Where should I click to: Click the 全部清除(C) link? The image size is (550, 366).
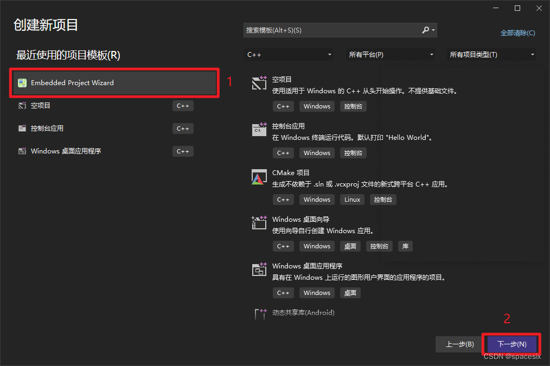point(518,33)
